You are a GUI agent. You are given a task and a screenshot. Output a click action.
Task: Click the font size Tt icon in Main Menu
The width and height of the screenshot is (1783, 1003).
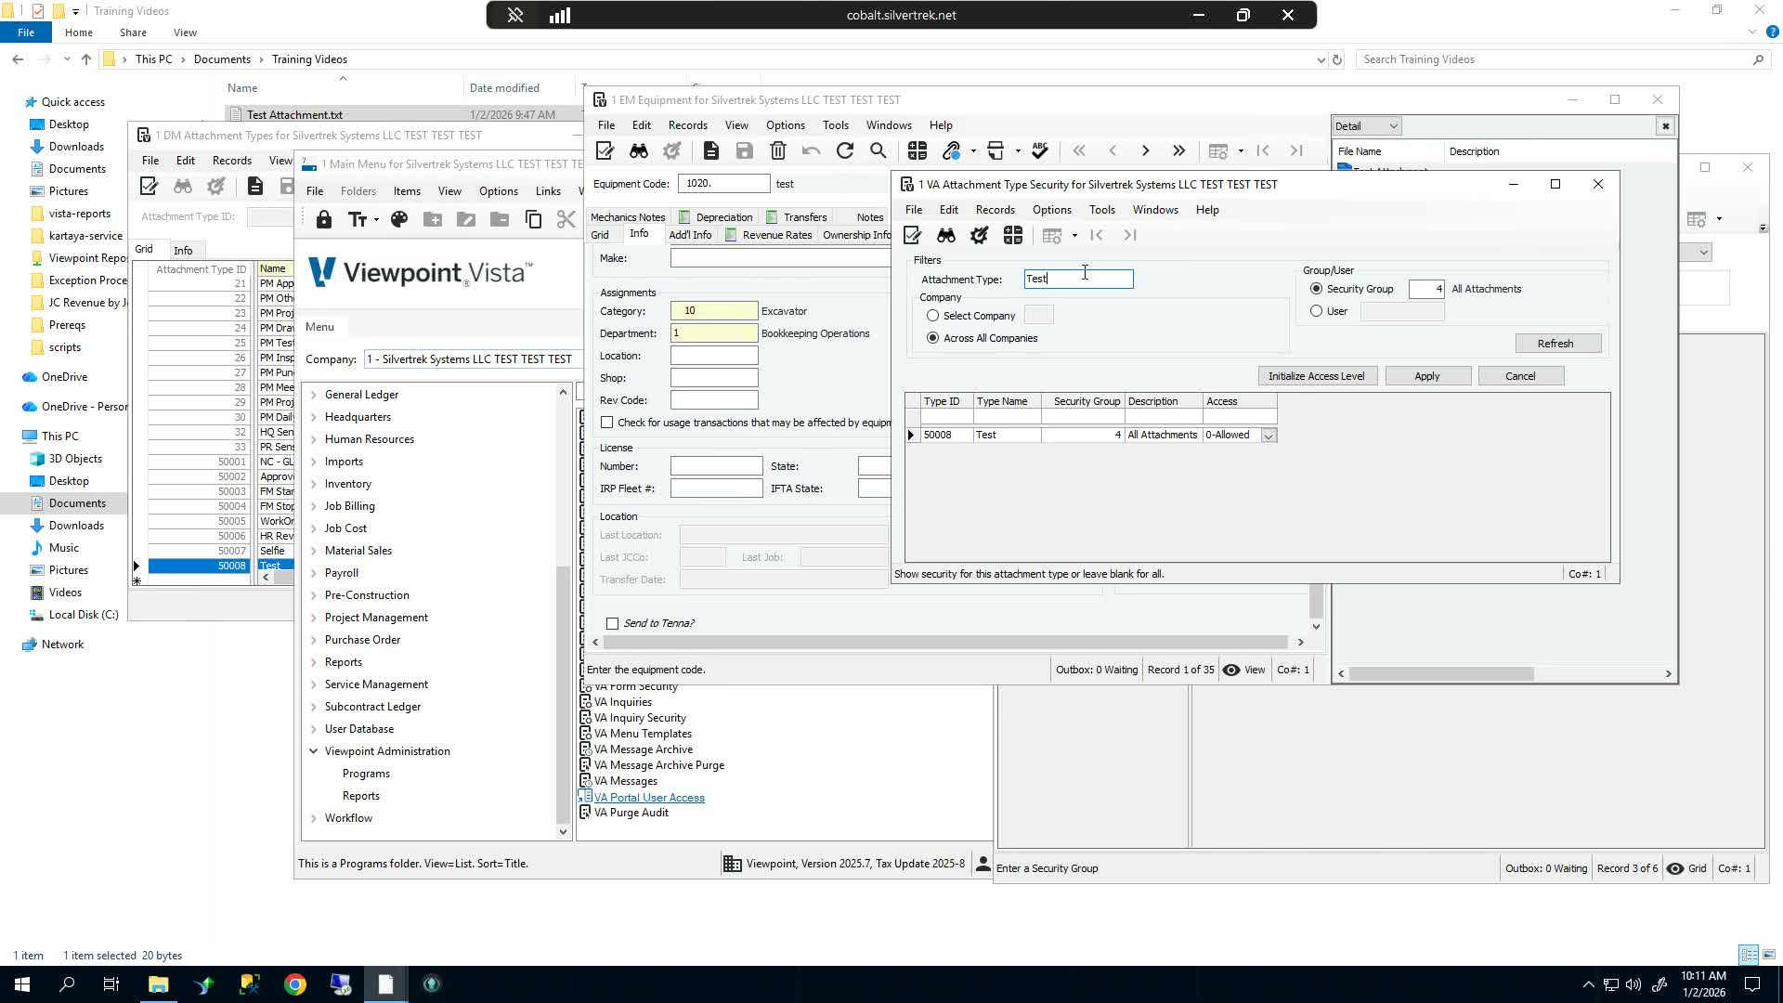tap(357, 219)
